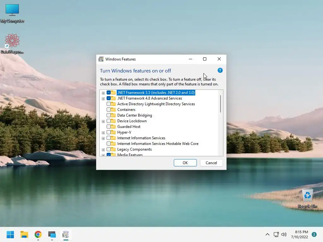
Task: Expand the Legacy Components node
Action: point(103,150)
